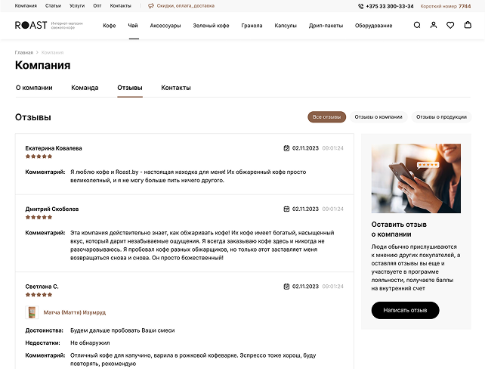The image size is (485, 369).
Task: Open the Матча (Маття) Изумруд product link
Action: coord(75,312)
